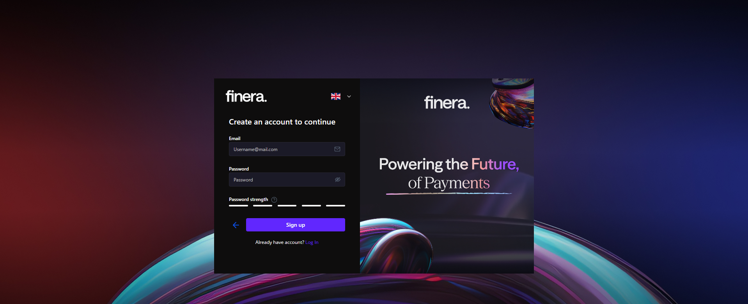The image size is (748, 304).
Task: Click the Password strength label
Action: point(248,199)
